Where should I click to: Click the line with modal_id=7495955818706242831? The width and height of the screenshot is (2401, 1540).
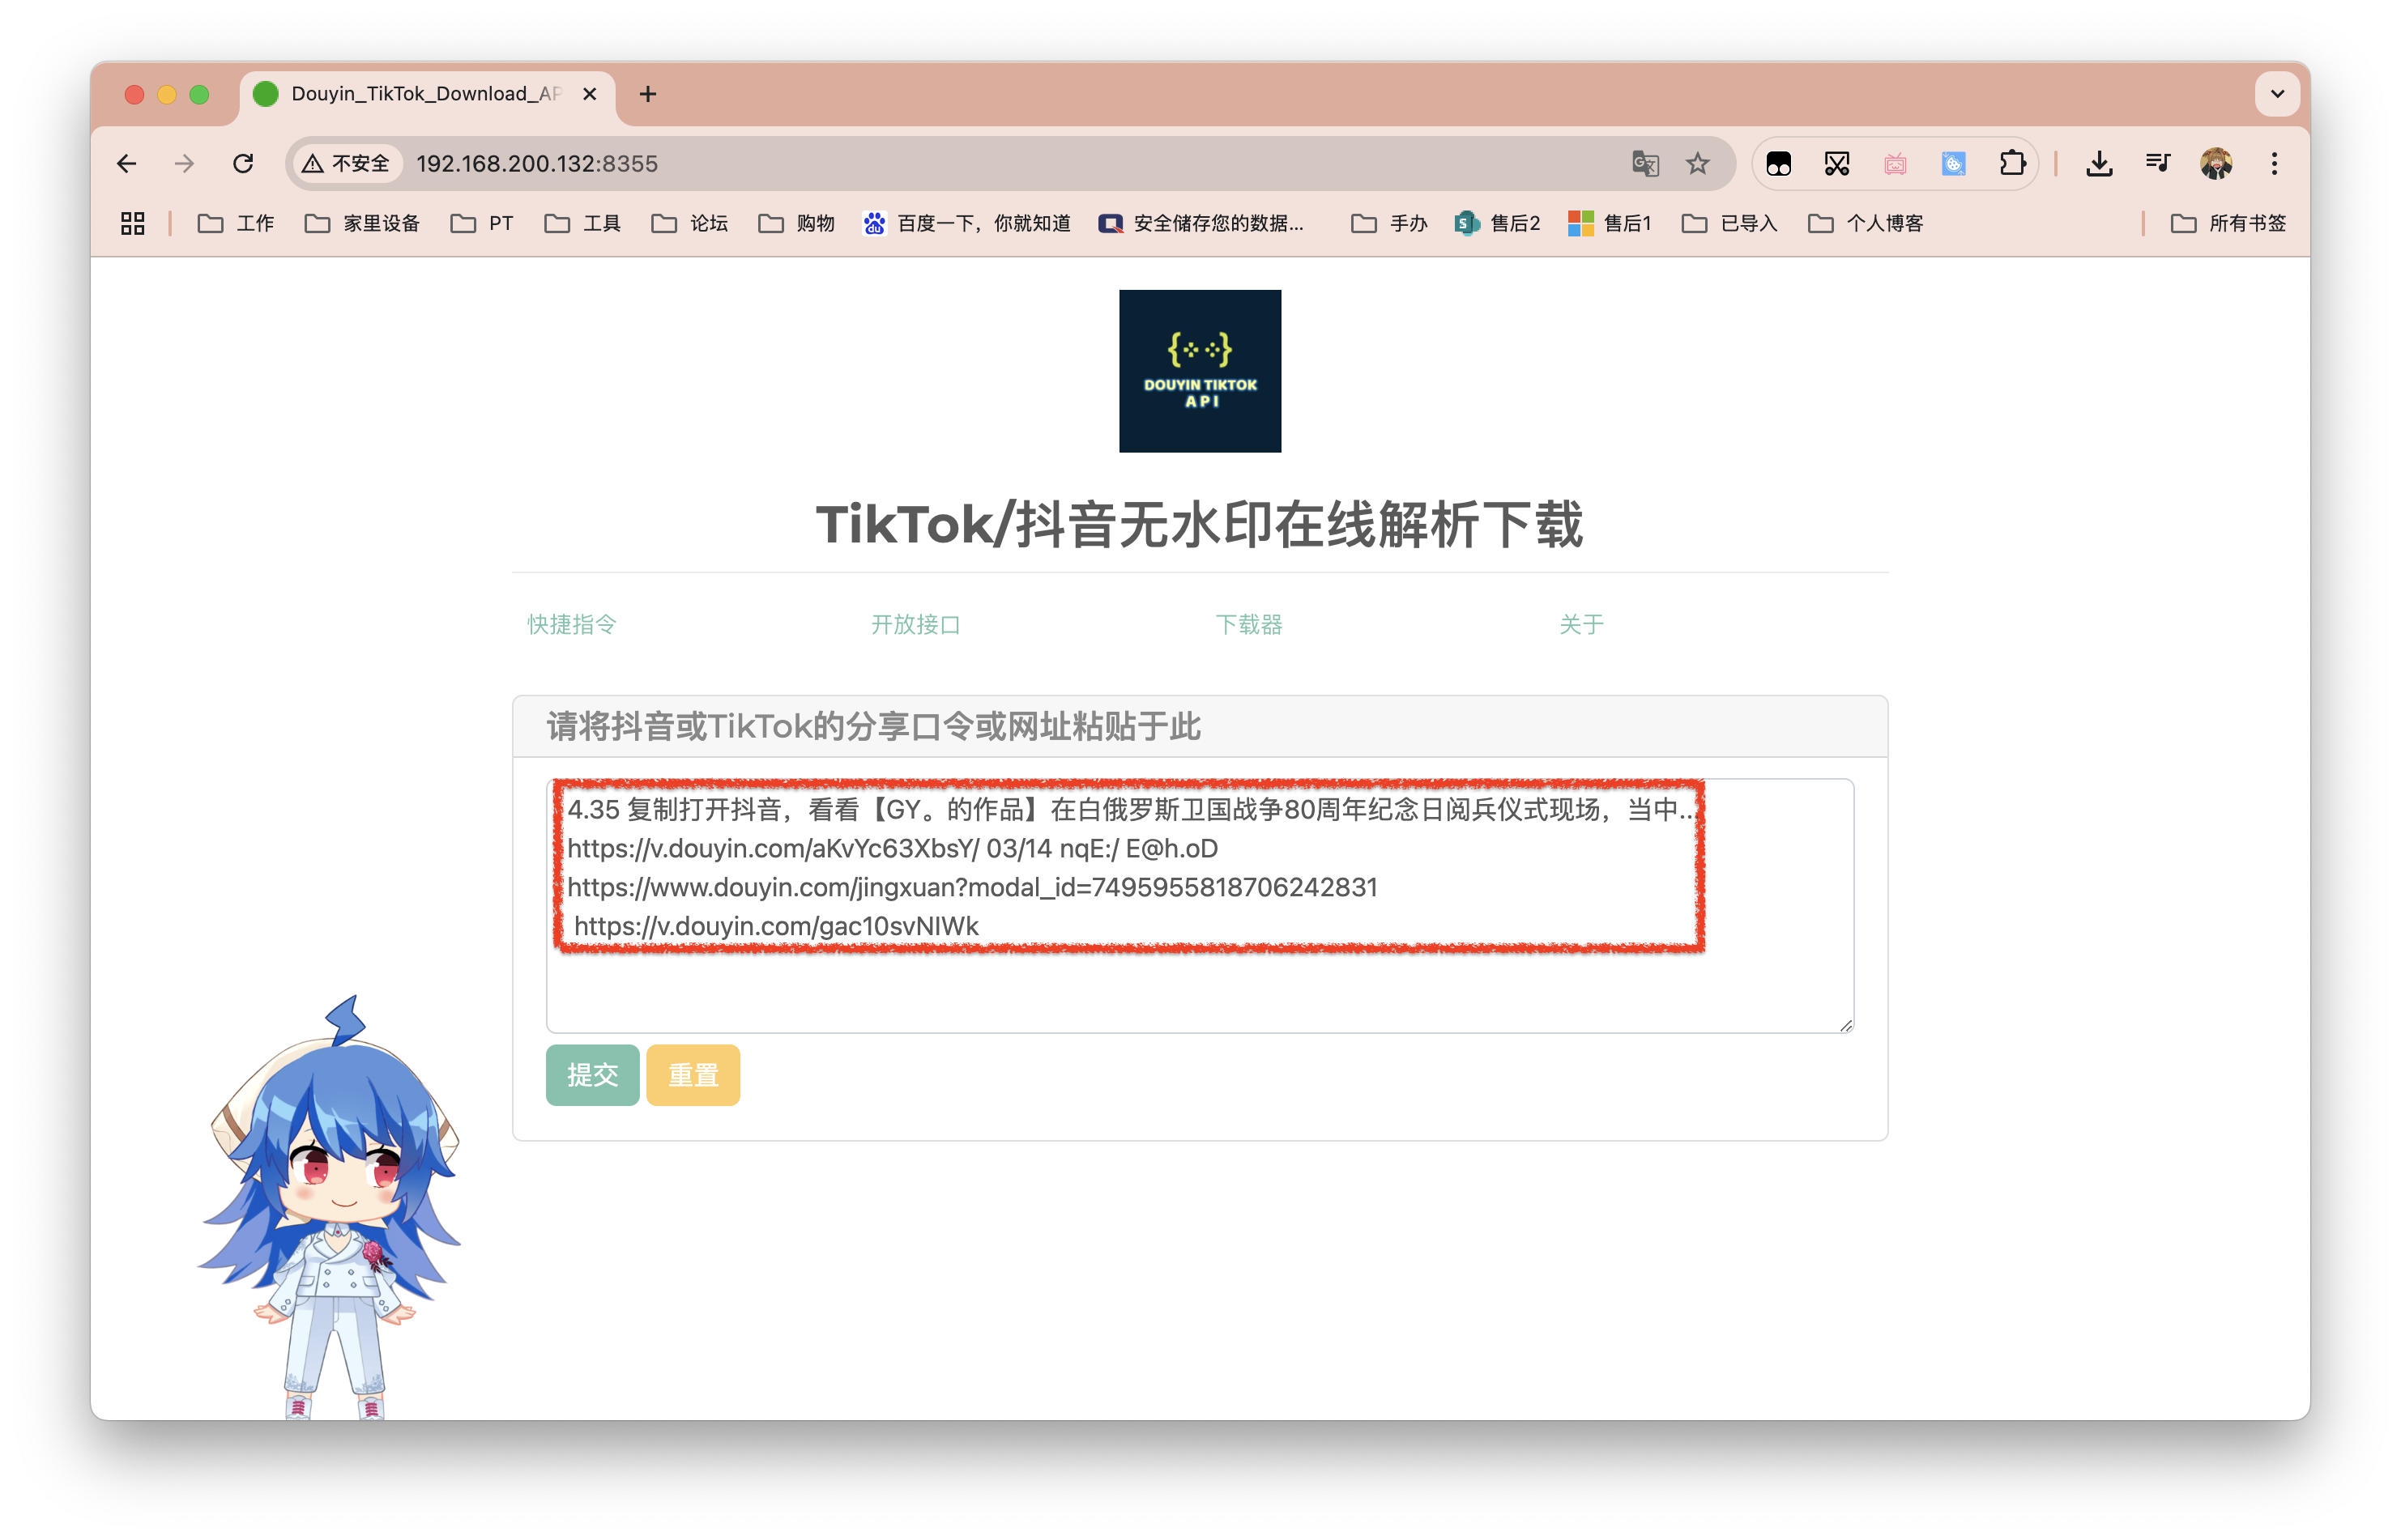point(972,887)
